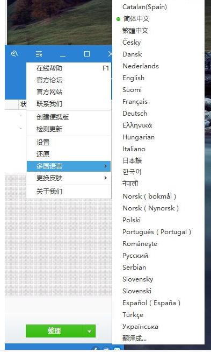Open 关于我们 menu item

point(69,192)
